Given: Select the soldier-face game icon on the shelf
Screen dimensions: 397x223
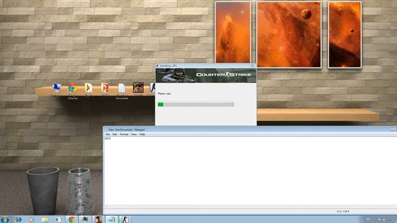Looking at the screenshot, I should (138, 88).
